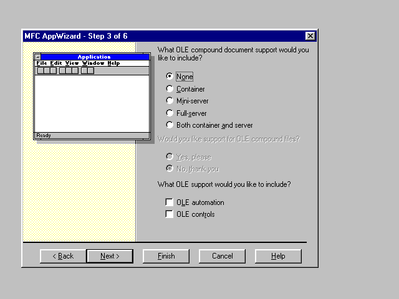Viewport: 399px width, 299px height.
Task: Cancel the AppWizard
Action: [222, 256]
